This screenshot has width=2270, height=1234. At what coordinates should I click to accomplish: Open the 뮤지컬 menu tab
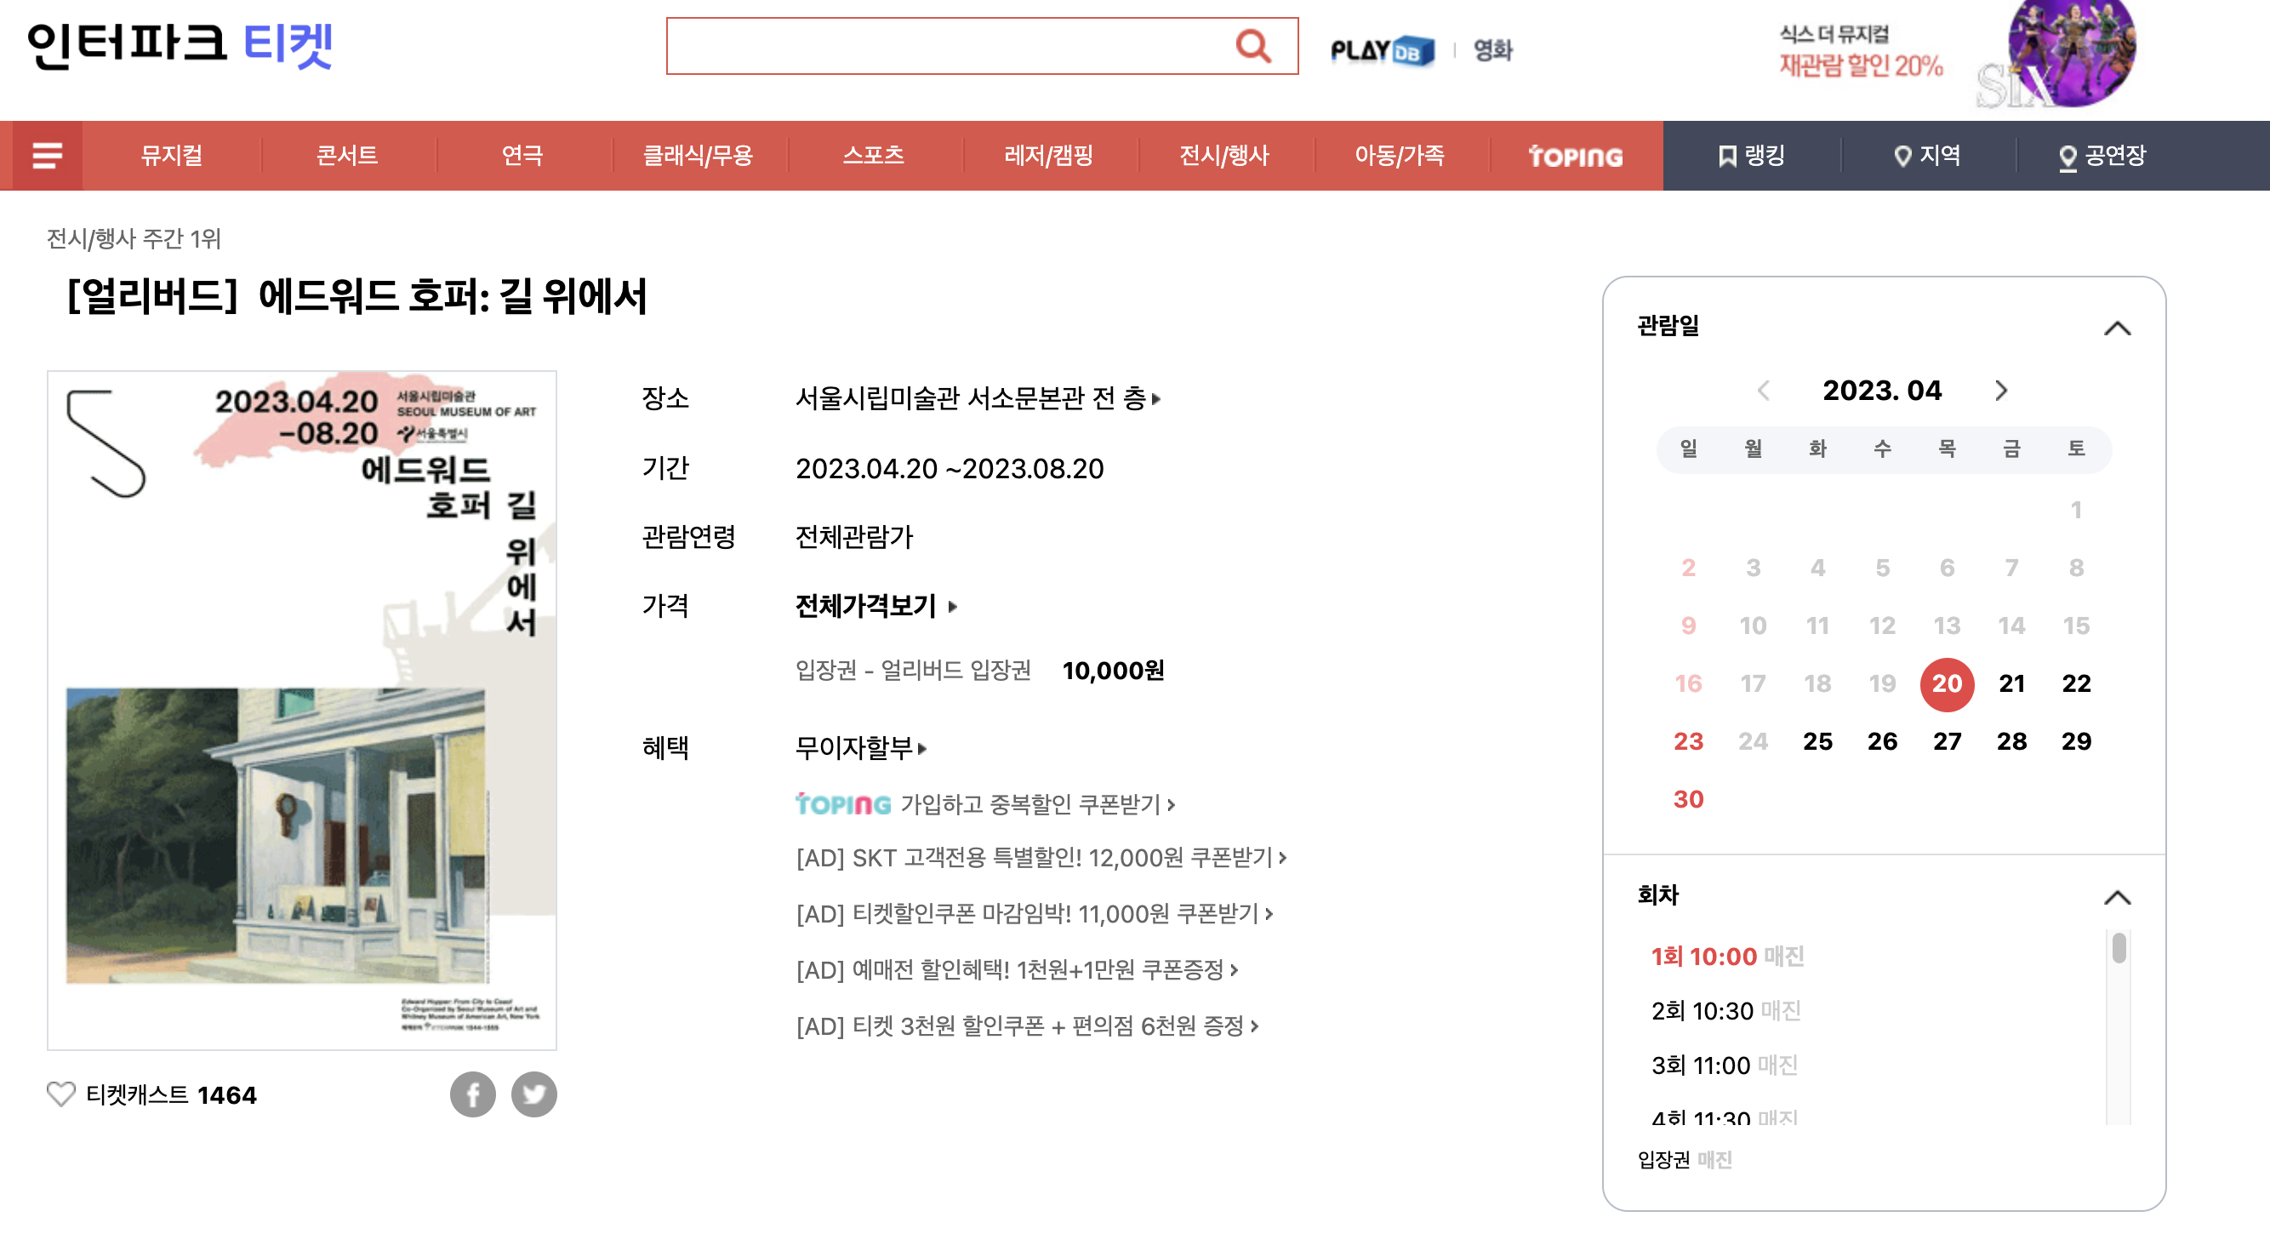pyautogui.click(x=171, y=155)
